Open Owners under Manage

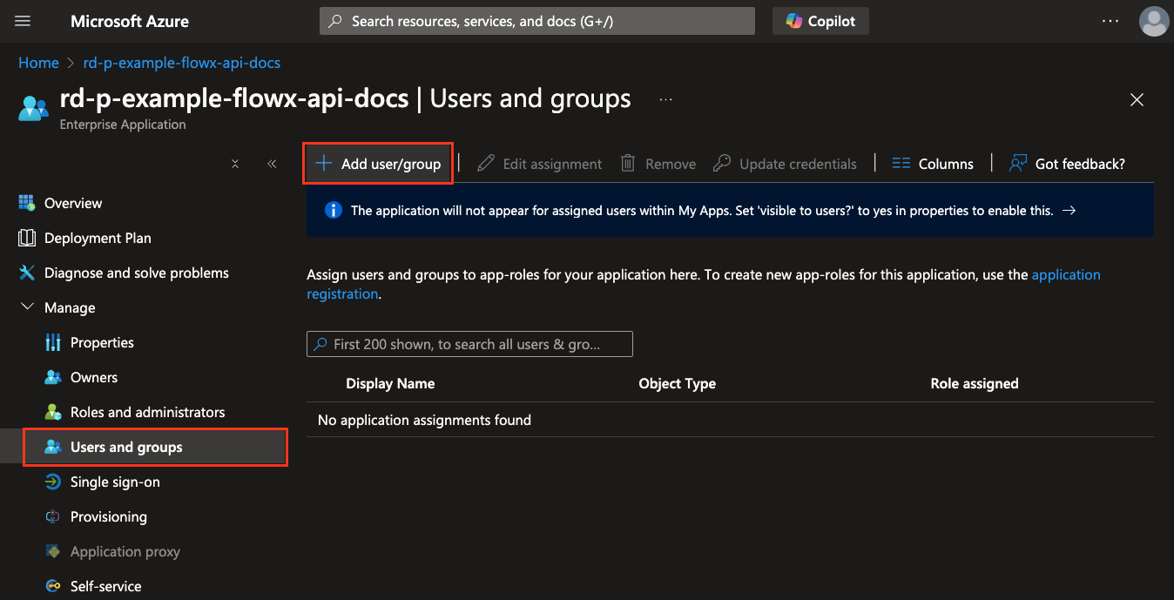point(94,377)
